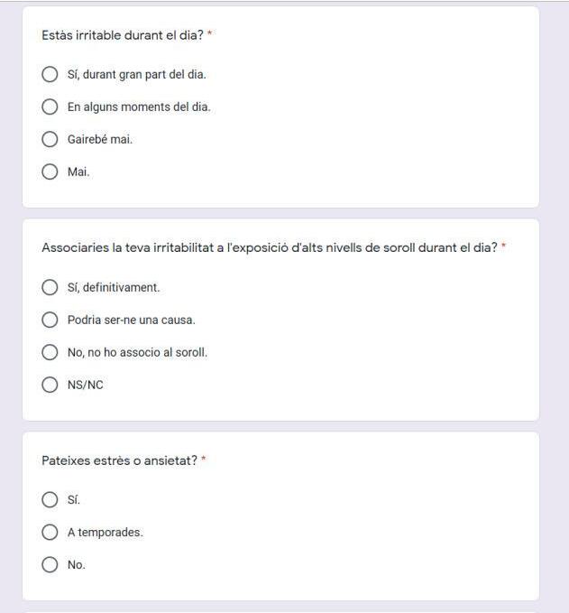Screen dimensions: 569x613
Task: Select 'Sí, durant gran part del dia.' radio button
Action: click(x=50, y=74)
